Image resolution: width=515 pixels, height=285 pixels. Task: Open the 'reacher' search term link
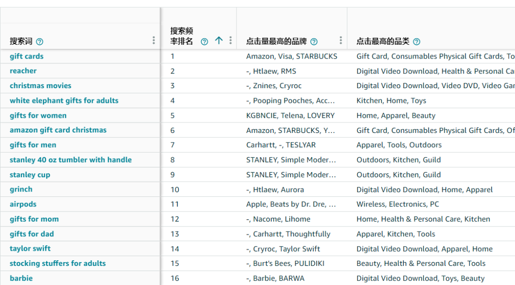[23, 71]
